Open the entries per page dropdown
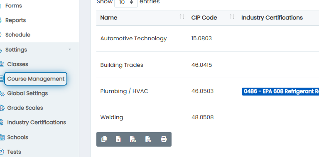This screenshot has width=319, height=157. coord(126,2)
